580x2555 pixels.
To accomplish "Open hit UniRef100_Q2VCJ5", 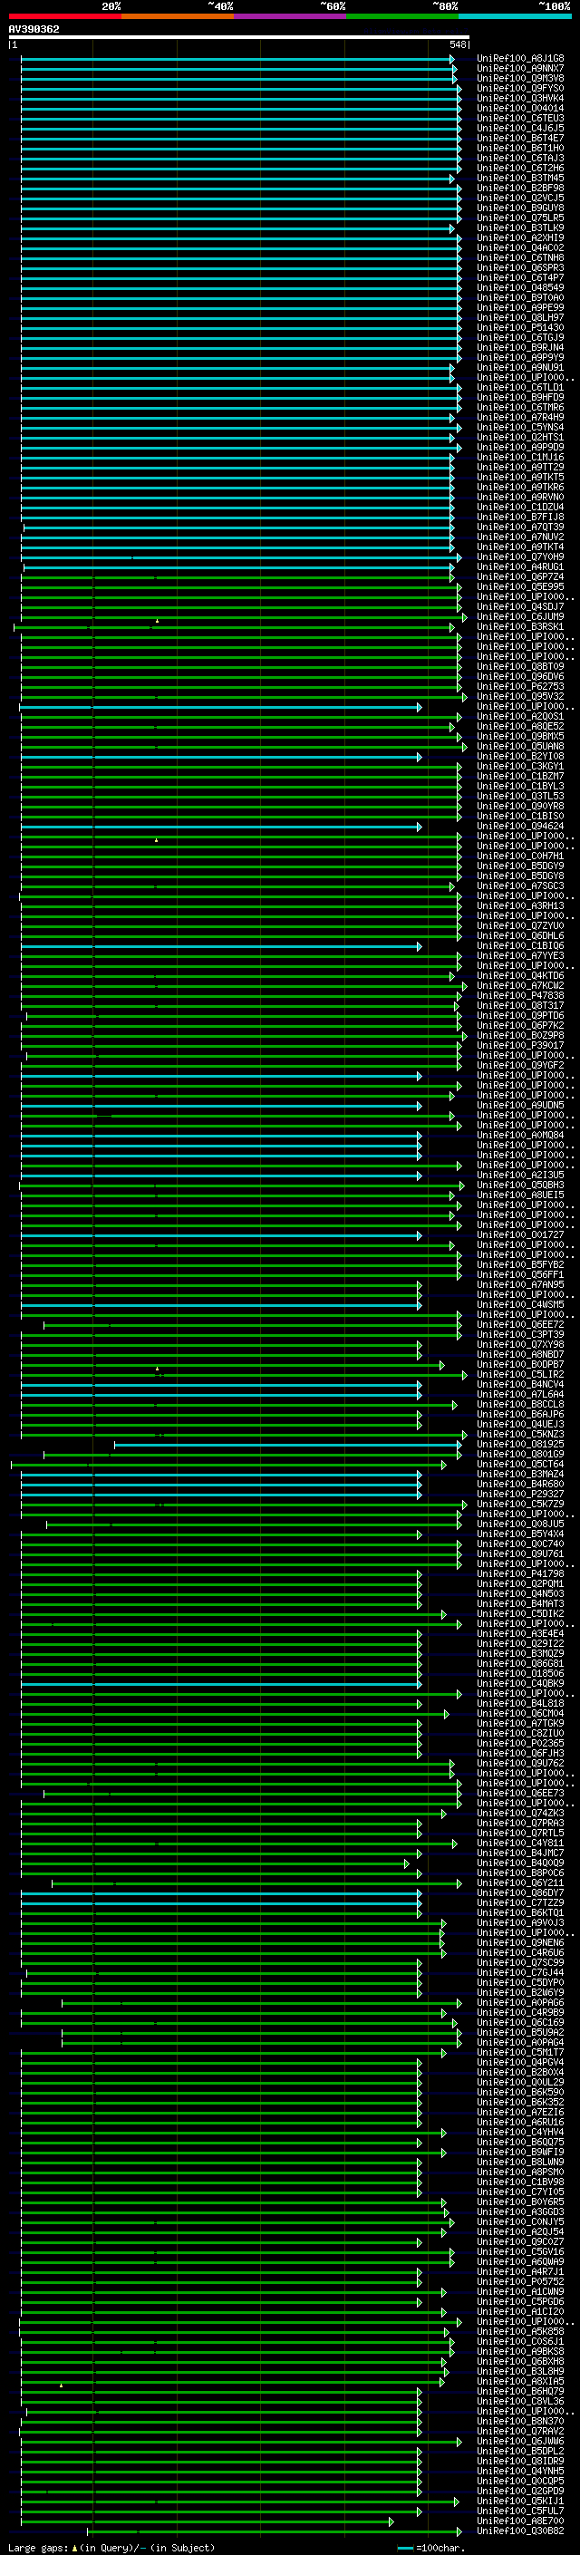I will click(520, 198).
